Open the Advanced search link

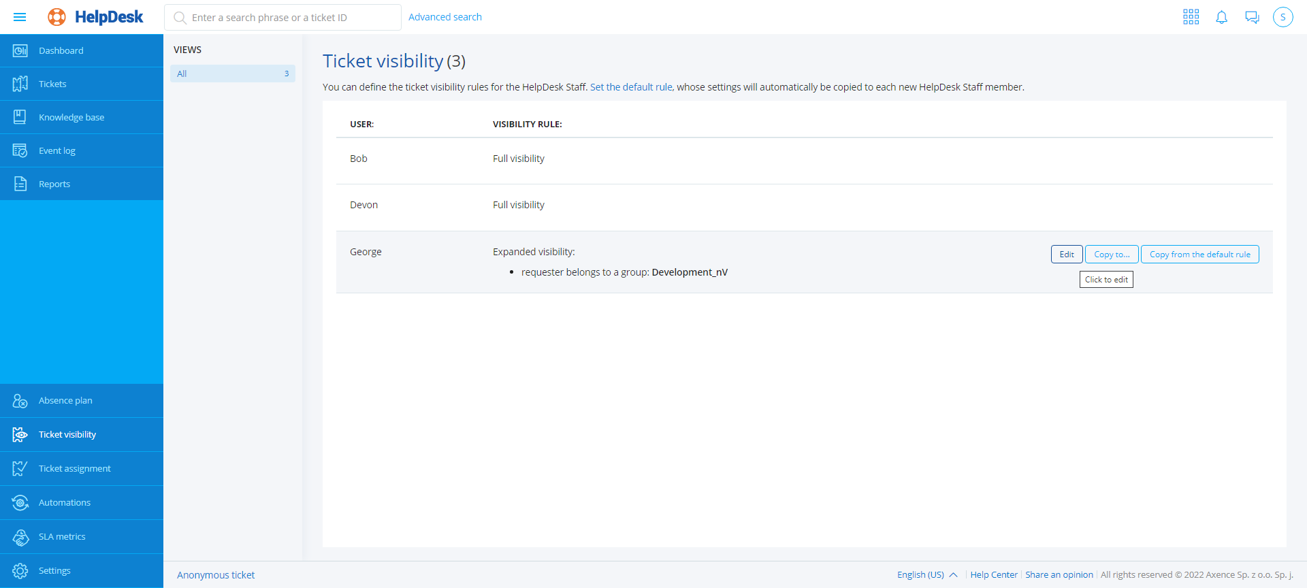click(x=445, y=17)
